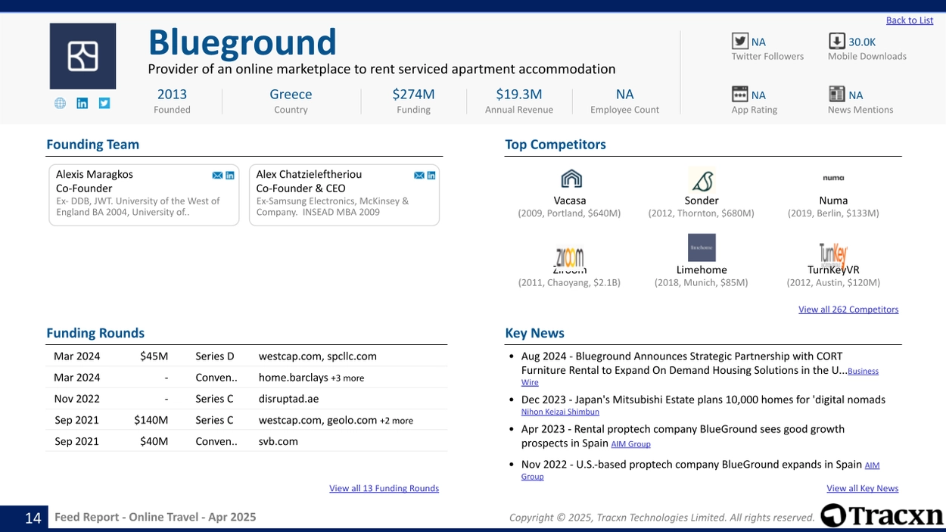
Task: Click the Sonder competitor name
Action: [x=702, y=201]
